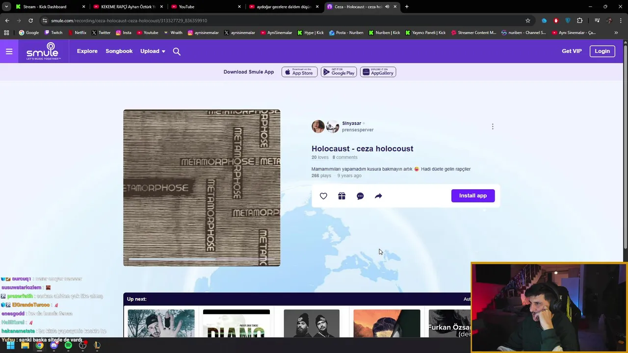Open Songbook in Smule navigation
Image resolution: width=628 pixels, height=353 pixels.
click(x=119, y=51)
